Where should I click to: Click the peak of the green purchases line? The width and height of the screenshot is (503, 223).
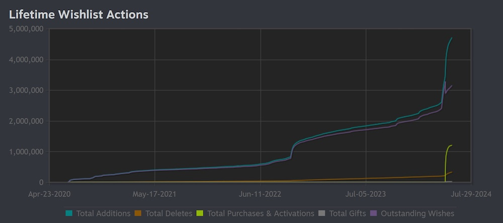click(x=451, y=146)
